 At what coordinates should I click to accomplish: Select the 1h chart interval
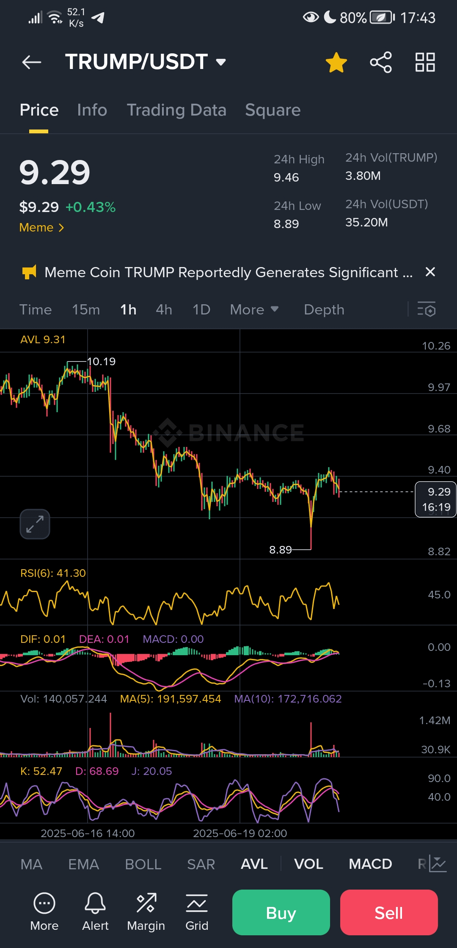(x=128, y=310)
